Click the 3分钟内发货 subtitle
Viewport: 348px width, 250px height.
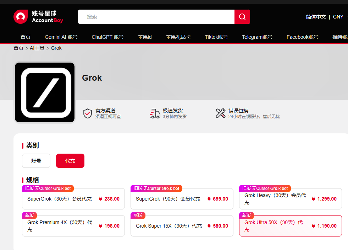tap(175, 117)
